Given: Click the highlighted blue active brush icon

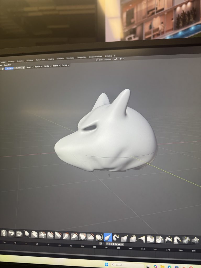Looking at the screenshot, I should (108, 237).
